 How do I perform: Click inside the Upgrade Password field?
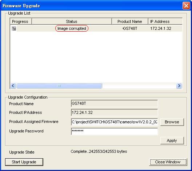point(115,131)
